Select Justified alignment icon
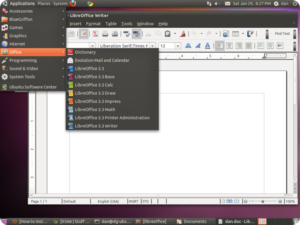Screen dimensions: 300x225 click(248, 45)
